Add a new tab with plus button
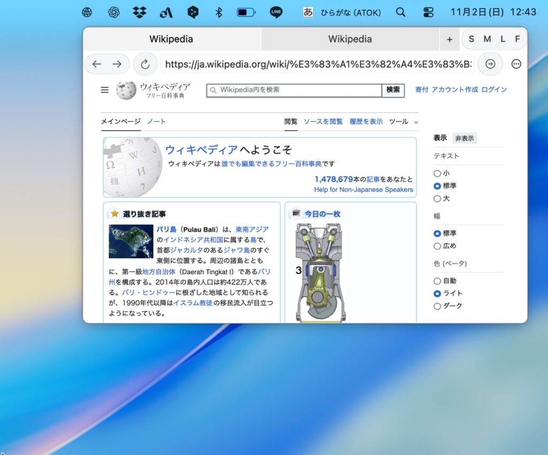 tap(450, 39)
